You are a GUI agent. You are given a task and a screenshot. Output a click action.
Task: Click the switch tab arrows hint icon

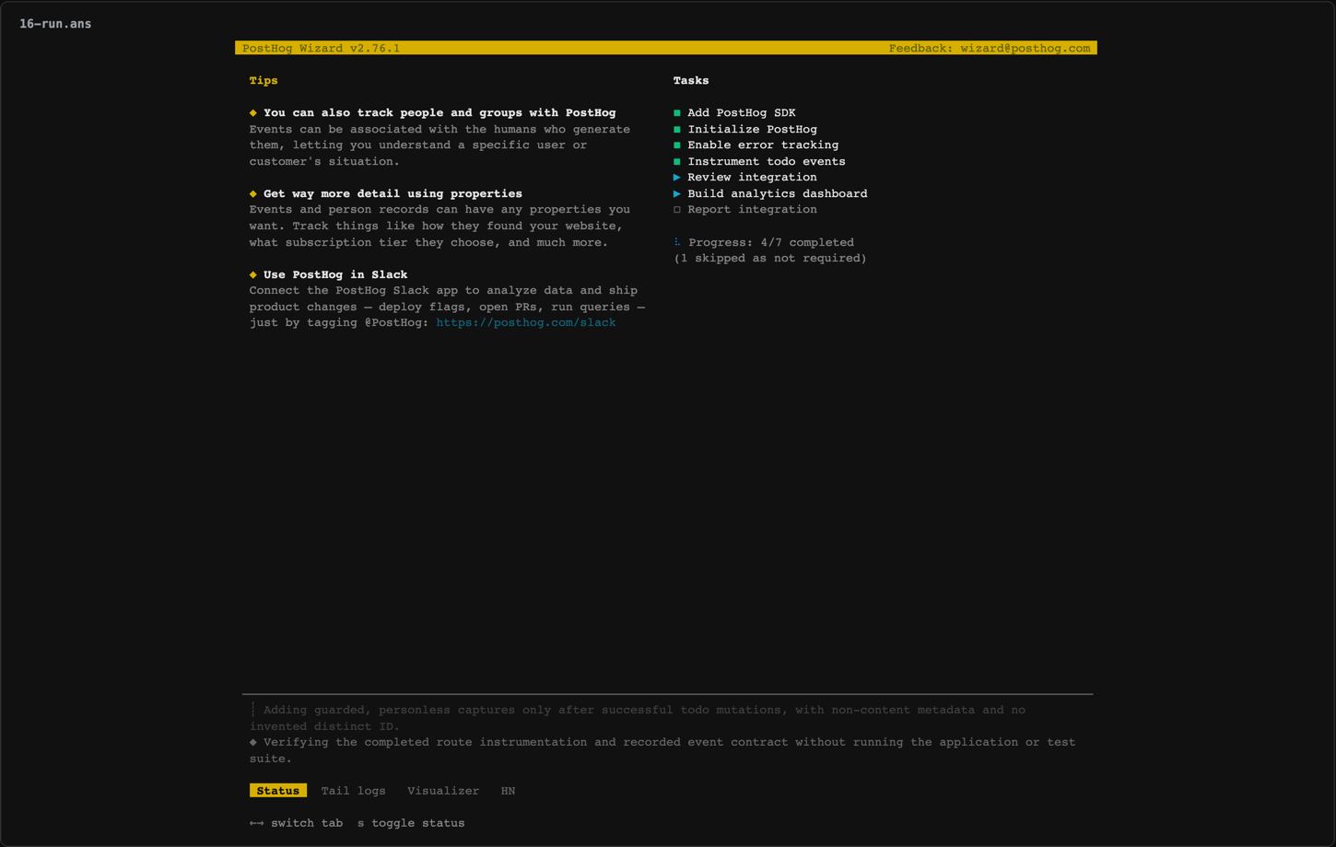[256, 823]
